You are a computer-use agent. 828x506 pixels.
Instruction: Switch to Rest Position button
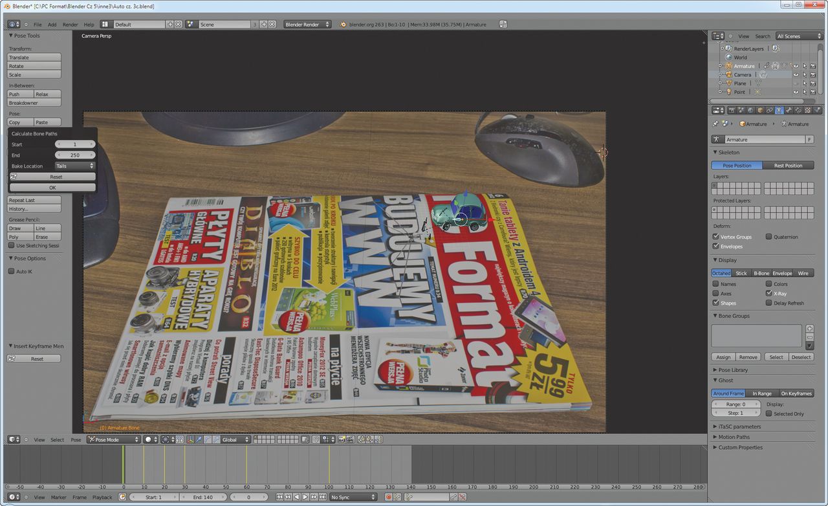[x=788, y=166]
